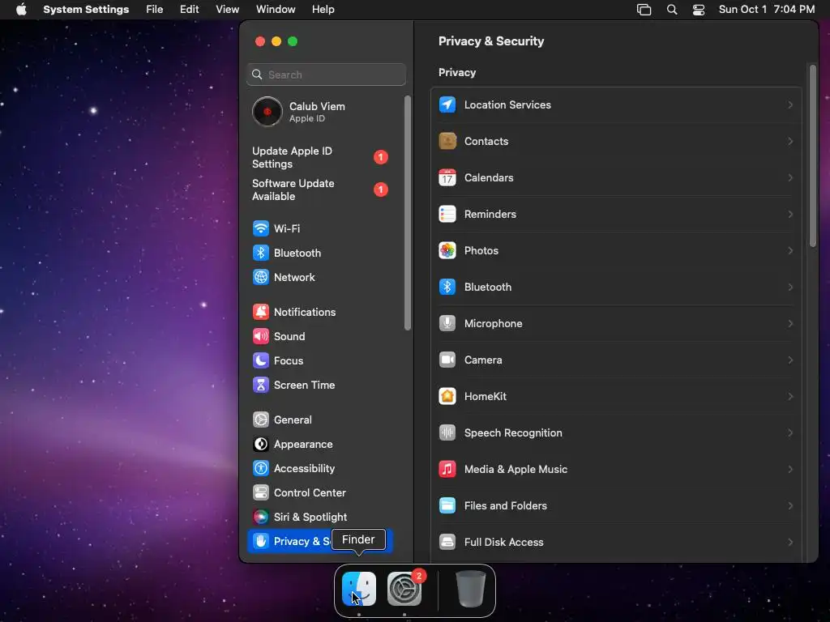
Task: Click the Stage Manager menu bar icon
Action: [644, 10]
